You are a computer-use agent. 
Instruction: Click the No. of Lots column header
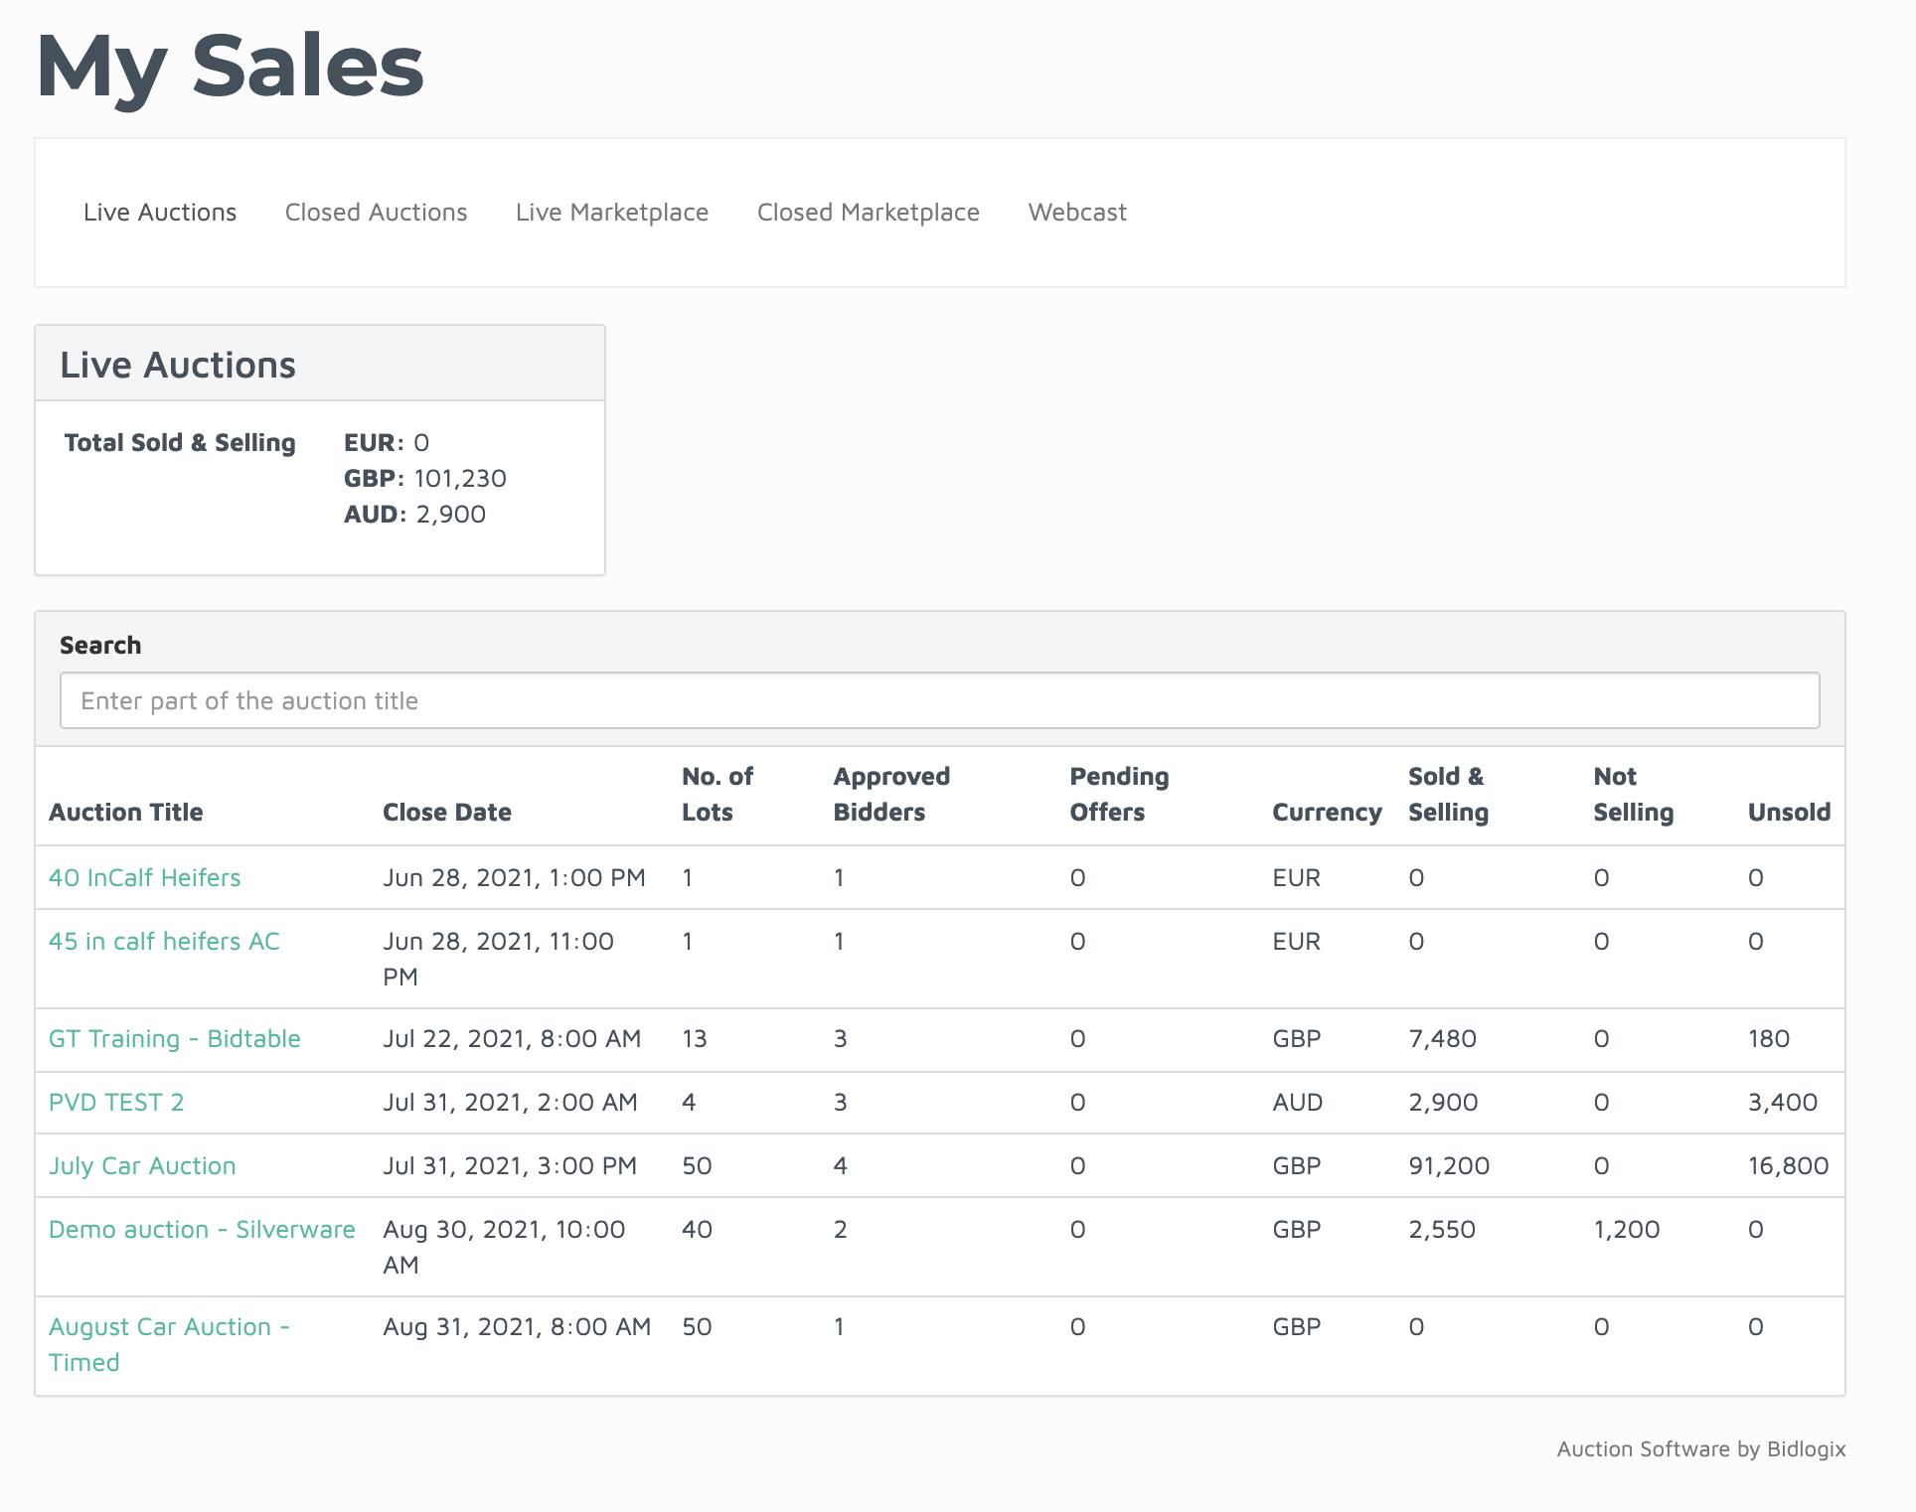coord(717,794)
